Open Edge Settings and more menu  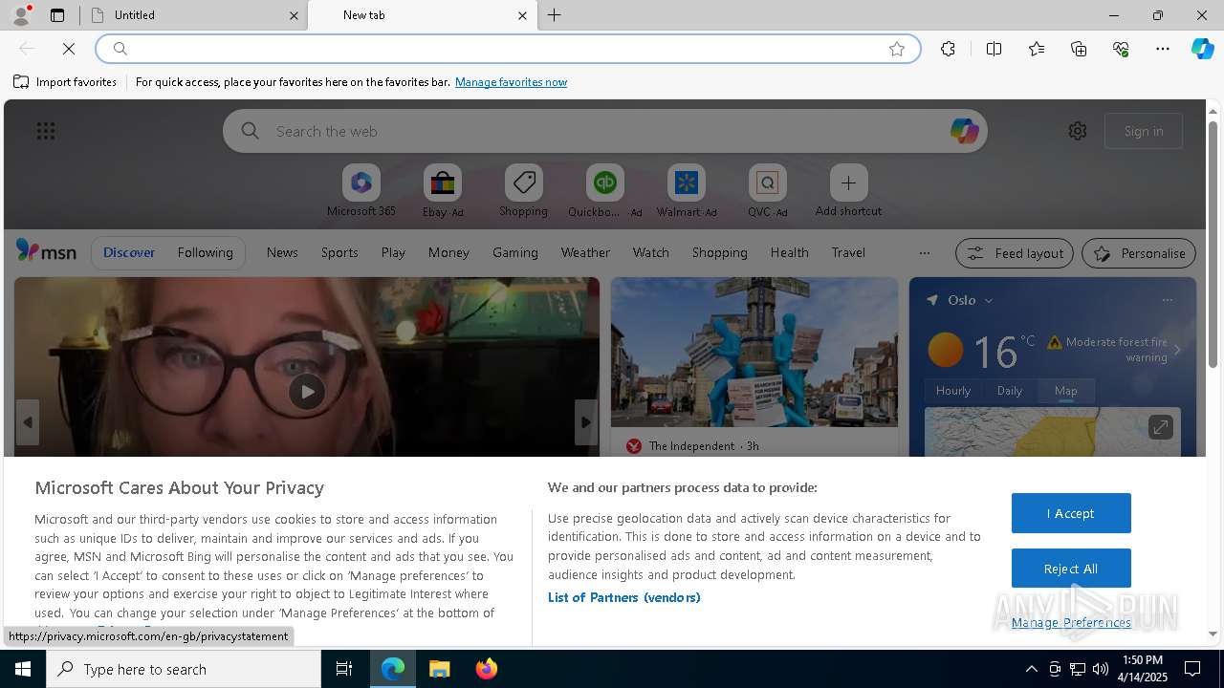1163,49
